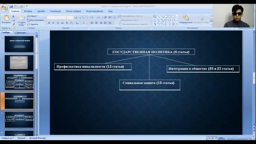Select the Oval shape in gallery
This screenshot has width=256, height=144.
(170, 16)
